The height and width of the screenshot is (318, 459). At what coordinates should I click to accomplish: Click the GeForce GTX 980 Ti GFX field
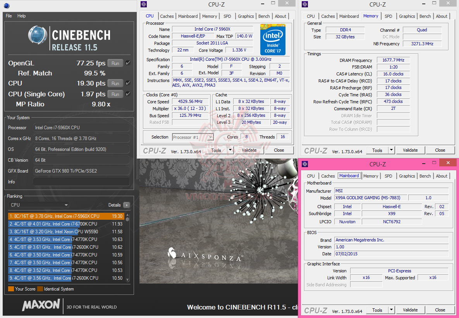click(x=81, y=171)
